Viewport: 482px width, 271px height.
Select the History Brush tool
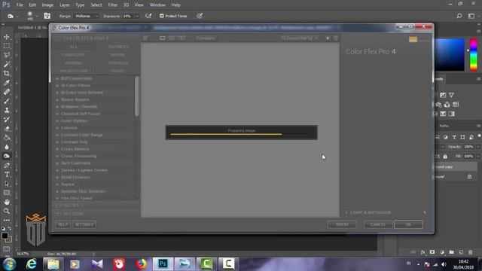coord(7,120)
